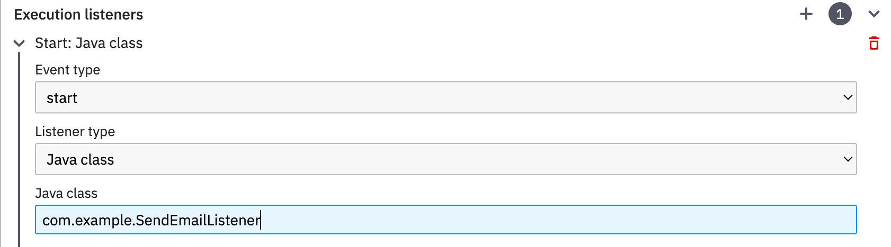Click the 'start' value in Event type
This screenshot has width=891, height=247.
(62, 98)
